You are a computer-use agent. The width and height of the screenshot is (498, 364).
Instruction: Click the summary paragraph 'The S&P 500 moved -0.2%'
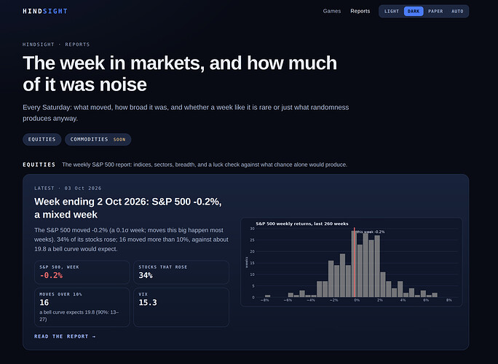[x=131, y=240]
